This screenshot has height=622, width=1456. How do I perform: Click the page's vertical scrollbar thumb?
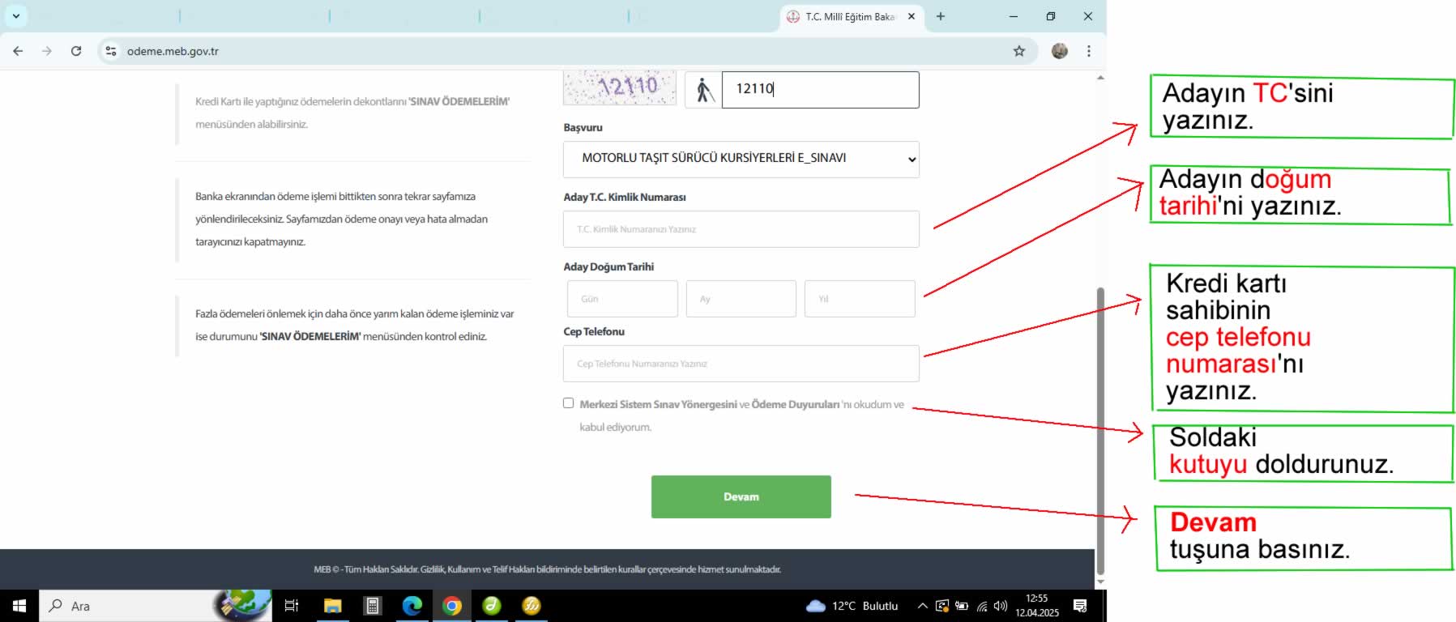click(x=1099, y=429)
